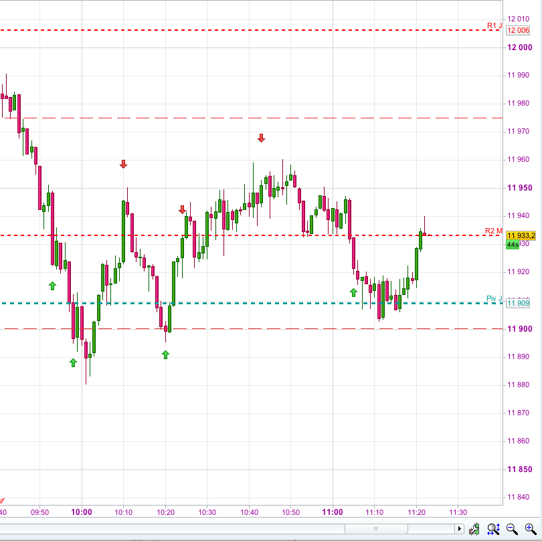This screenshot has height=541, width=542.
Task: Select the tall green candle at 10:10
Action: tap(123, 231)
